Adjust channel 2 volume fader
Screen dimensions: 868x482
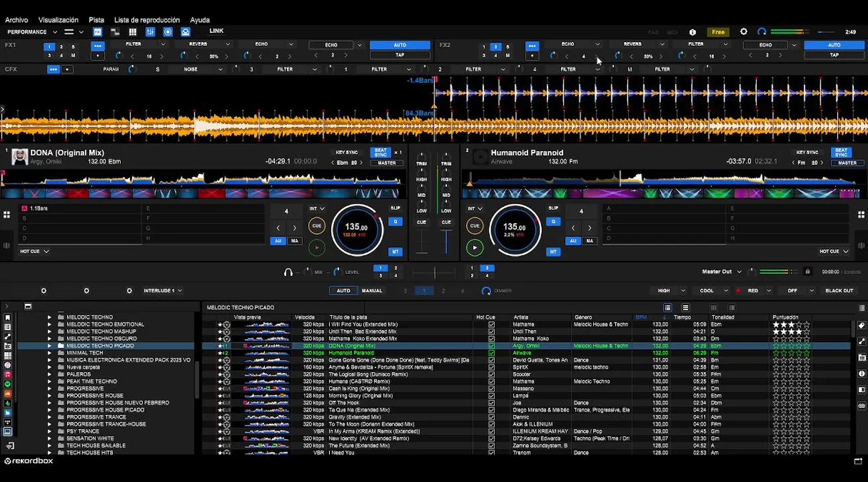point(448,241)
